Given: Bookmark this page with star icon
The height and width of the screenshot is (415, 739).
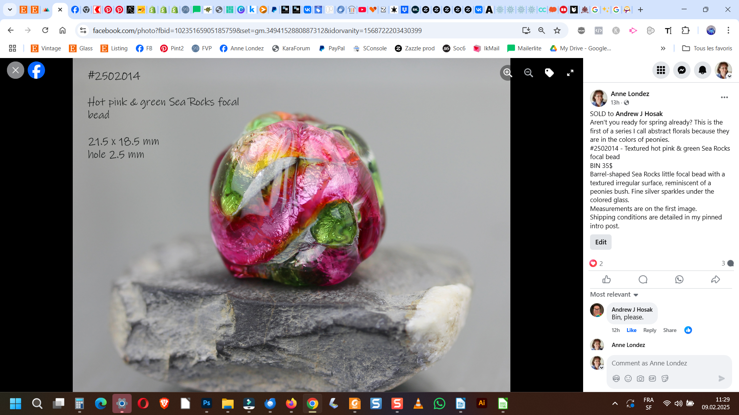Looking at the screenshot, I should [557, 30].
